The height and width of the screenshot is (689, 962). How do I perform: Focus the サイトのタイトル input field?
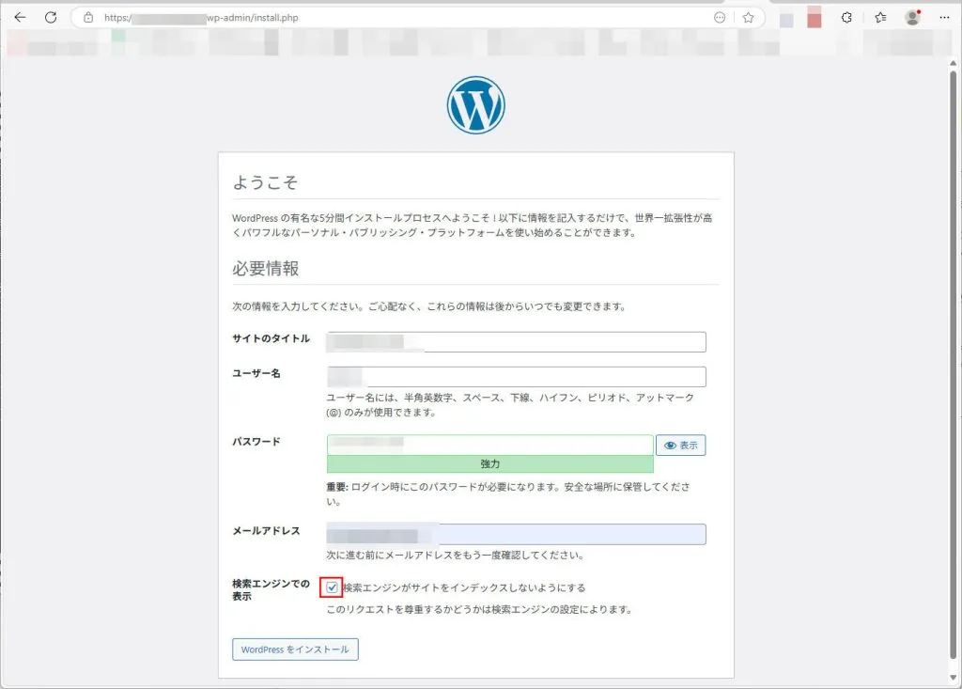(x=517, y=342)
